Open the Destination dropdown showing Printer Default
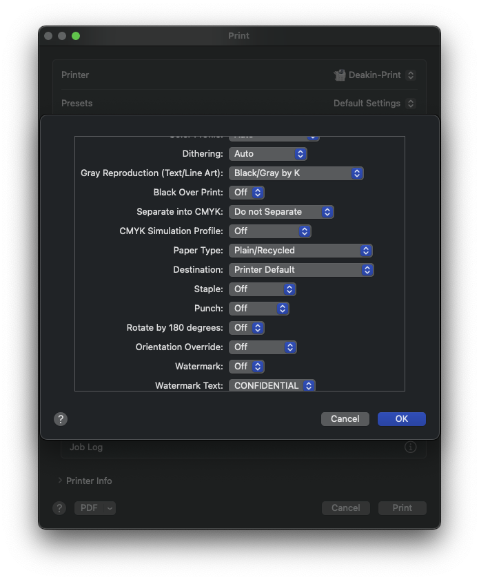 (x=301, y=269)
